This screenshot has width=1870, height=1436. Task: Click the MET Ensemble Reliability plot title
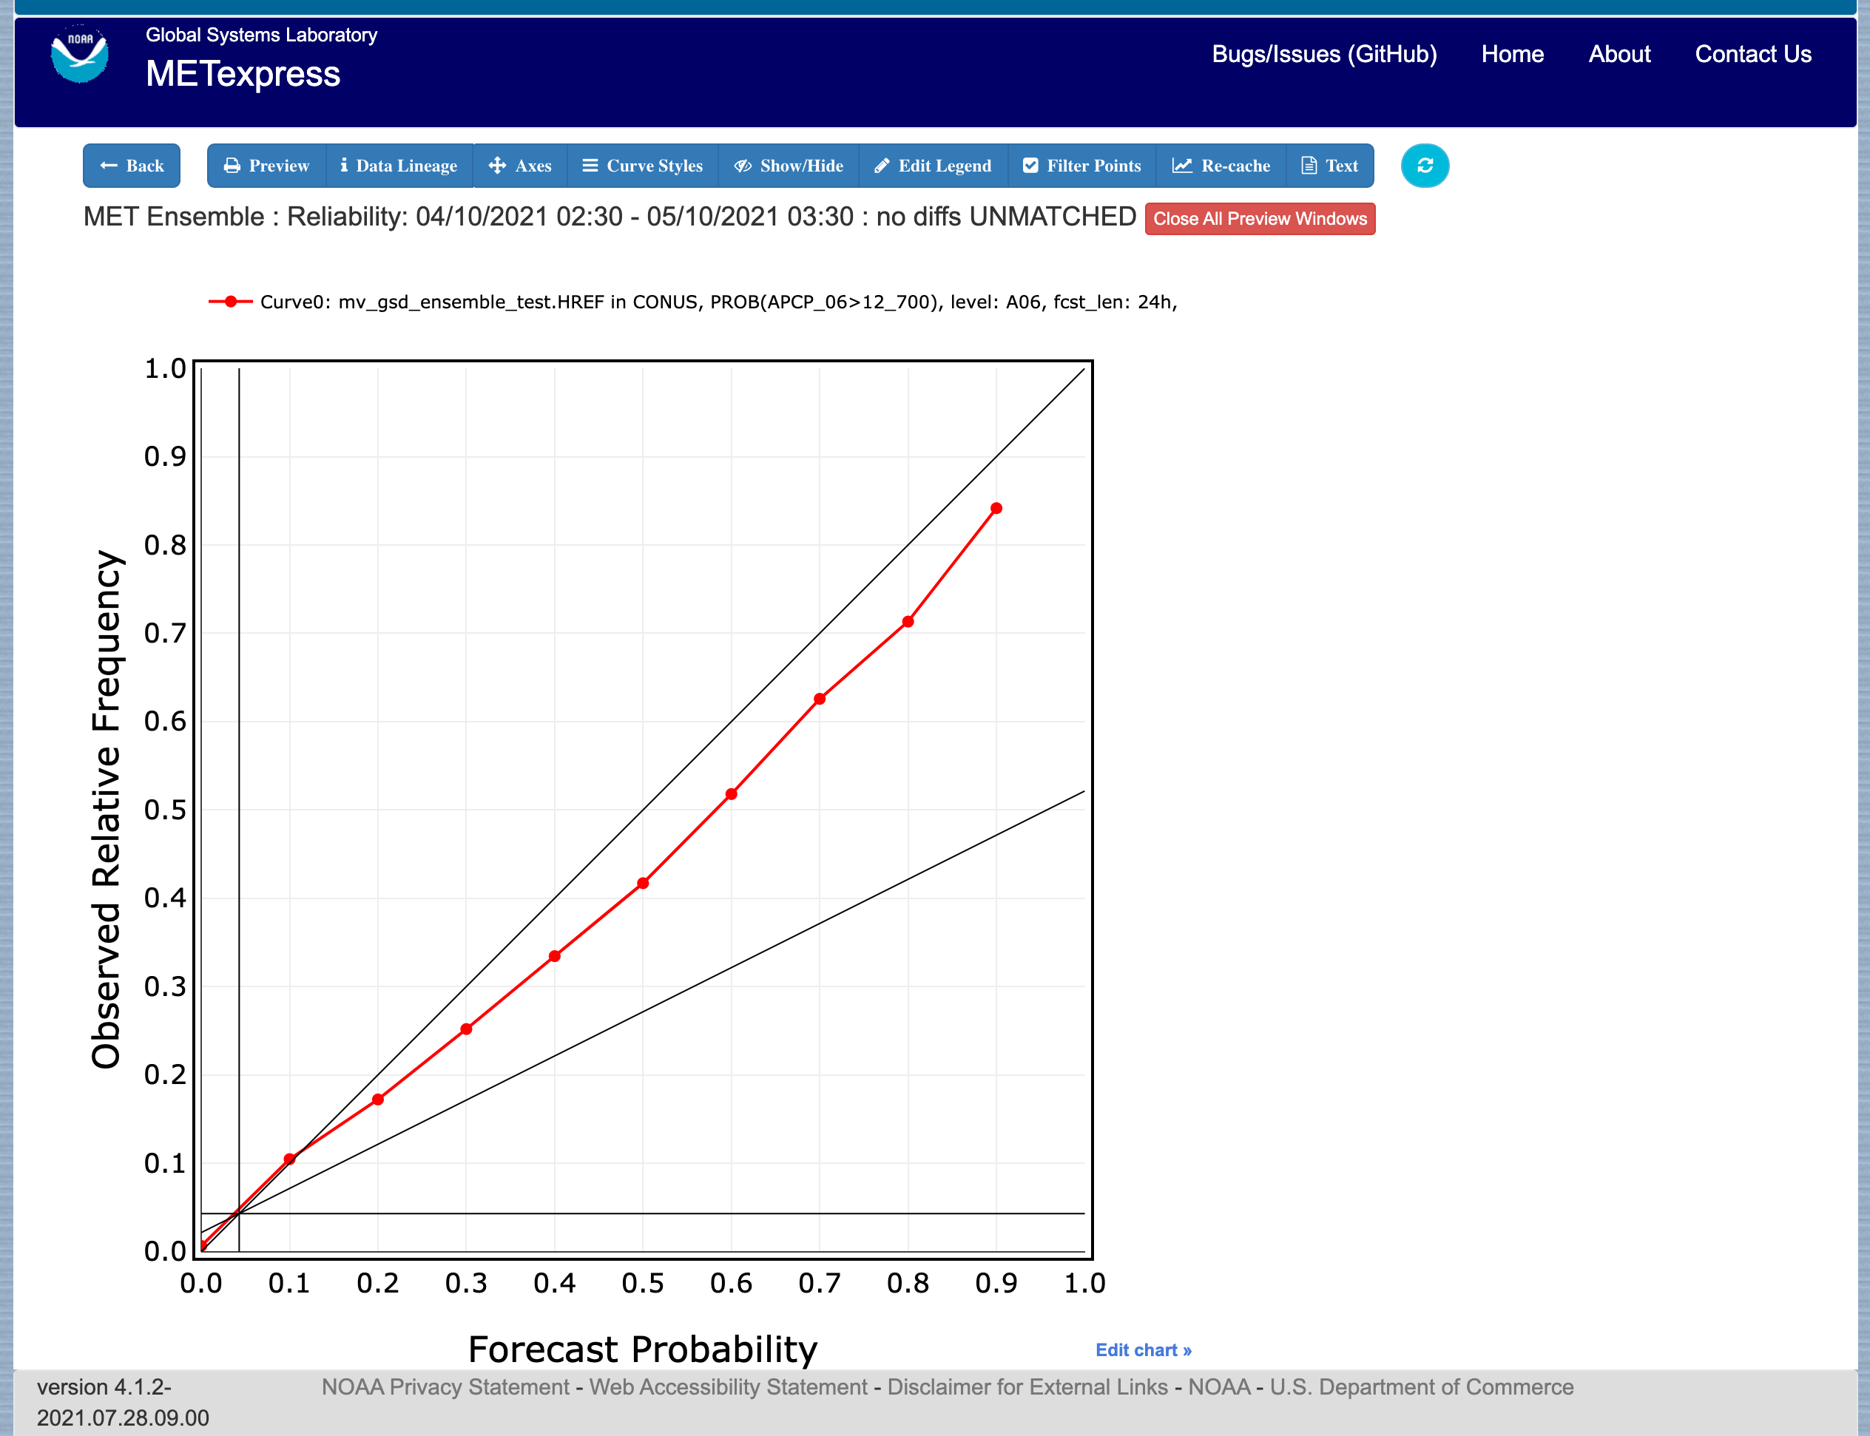point(610,217)
